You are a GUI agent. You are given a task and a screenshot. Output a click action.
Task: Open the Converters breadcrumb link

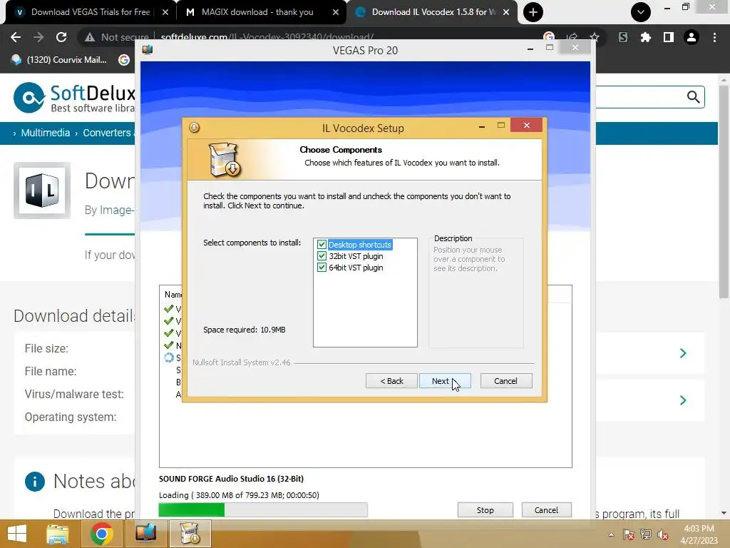tap(107, 133)
